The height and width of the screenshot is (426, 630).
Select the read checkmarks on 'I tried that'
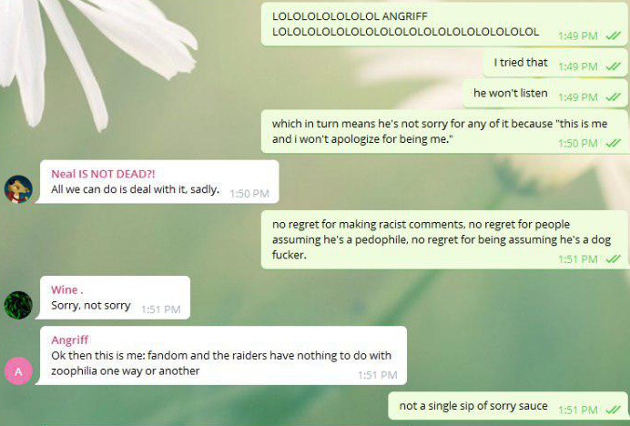614,66
